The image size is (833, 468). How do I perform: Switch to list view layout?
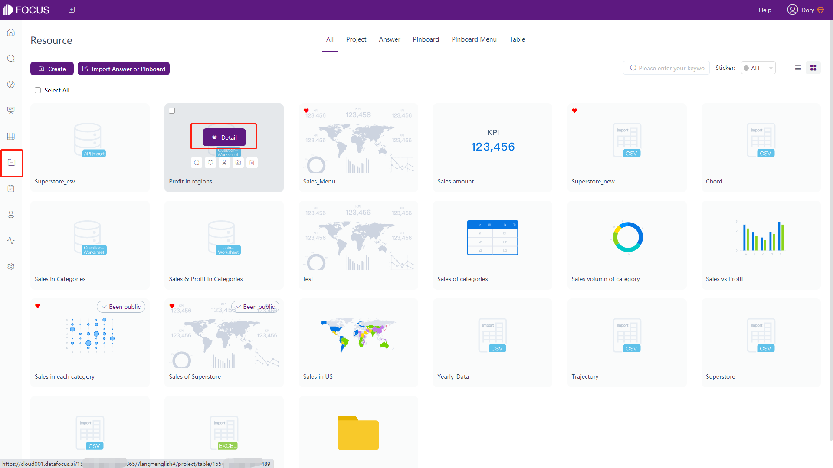click(798, 68)
